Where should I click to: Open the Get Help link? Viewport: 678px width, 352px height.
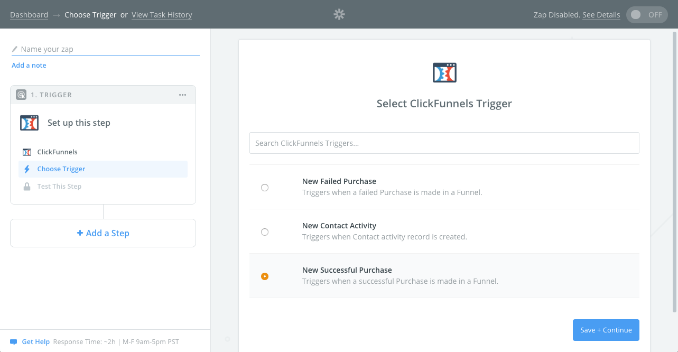coord(36,342)
